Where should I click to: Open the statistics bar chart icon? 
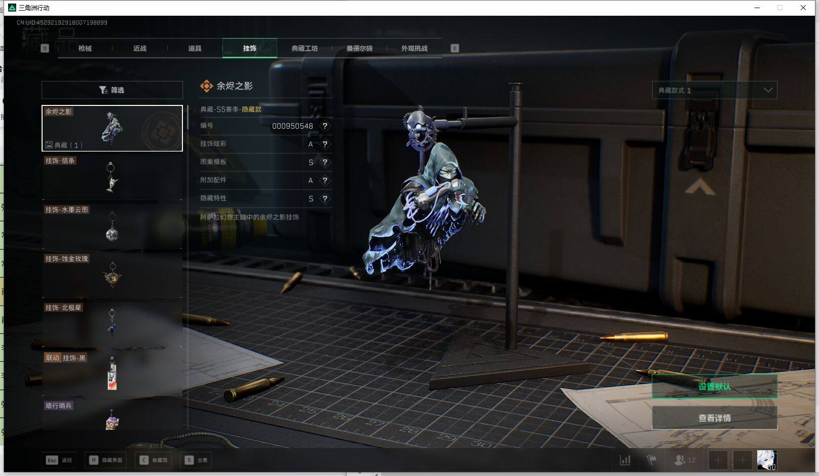(625, 460)
